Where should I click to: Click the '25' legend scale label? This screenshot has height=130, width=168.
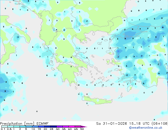(51, 129)
